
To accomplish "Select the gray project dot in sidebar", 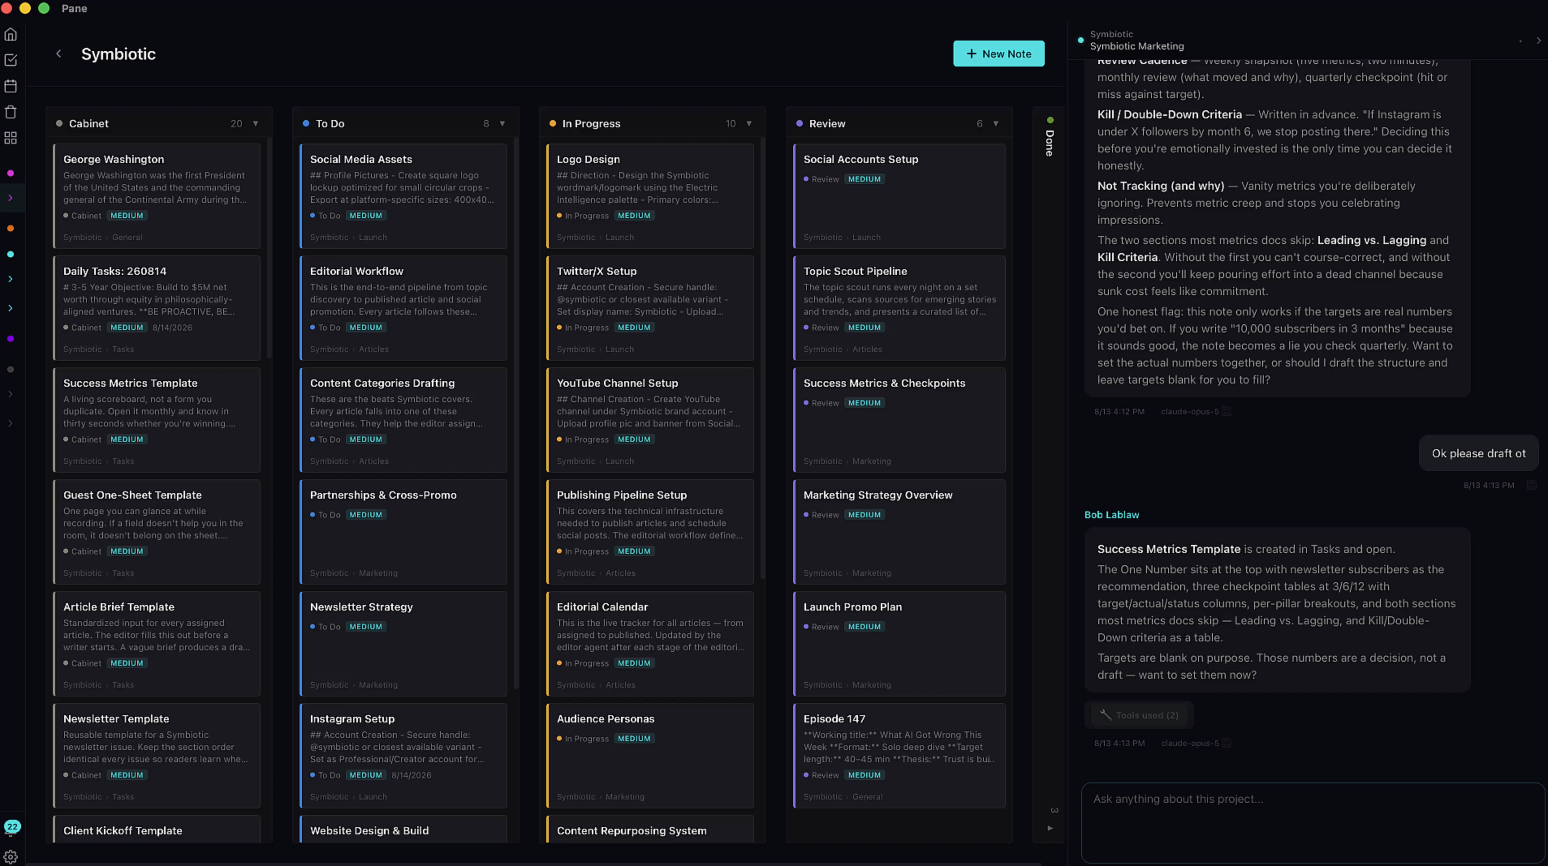I will [x=10, y=370].
